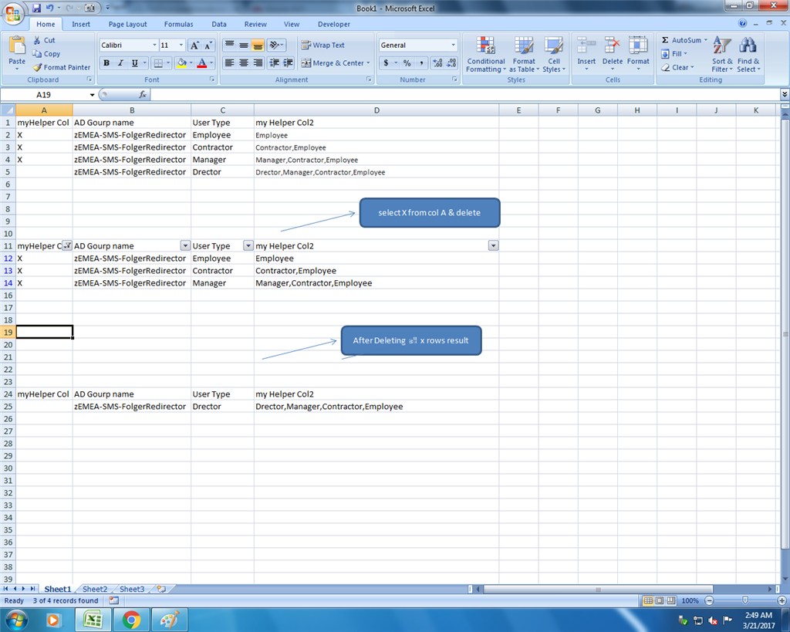The image size is (790, 632).
Task: Activate Format Painter
Action: tap(62, 67)
